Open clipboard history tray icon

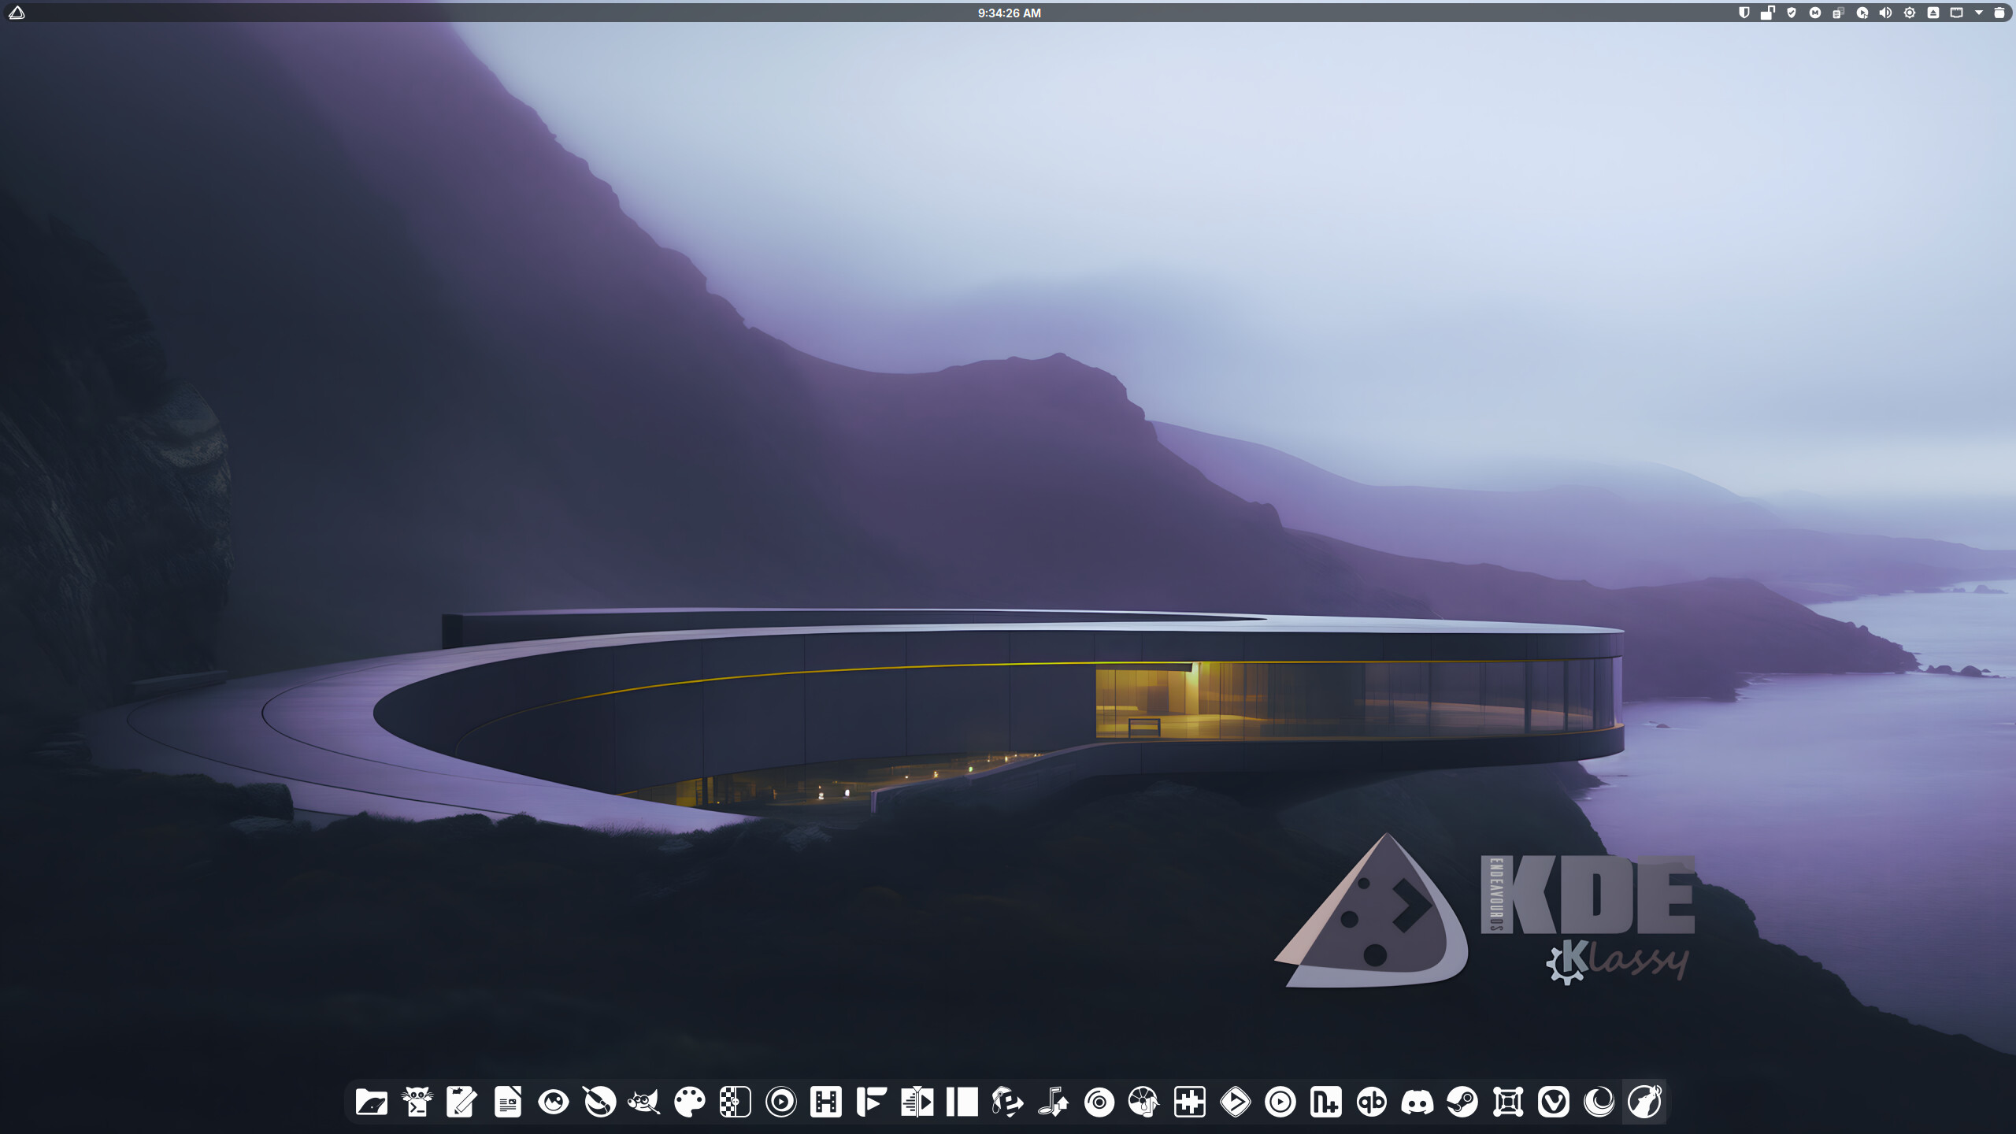1838,13
